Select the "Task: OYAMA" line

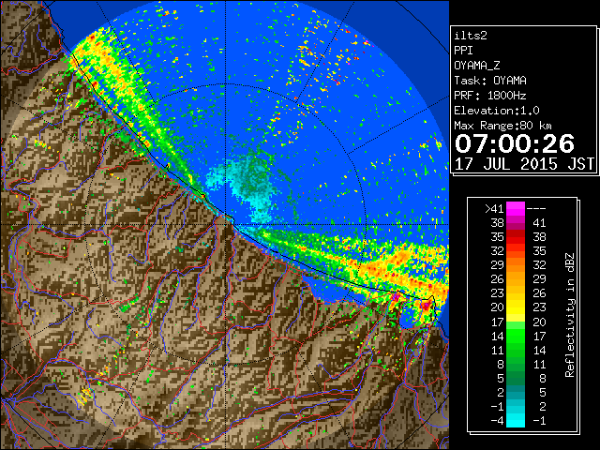(490, 81)
